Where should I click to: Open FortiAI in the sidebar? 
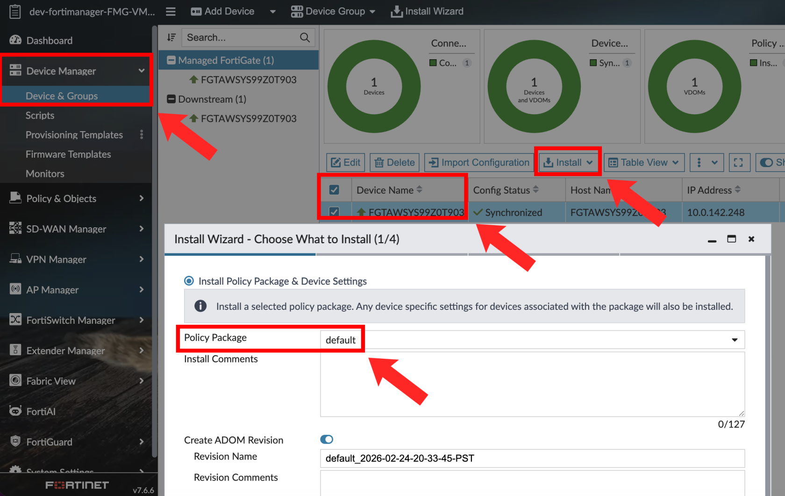coord(41,411)
